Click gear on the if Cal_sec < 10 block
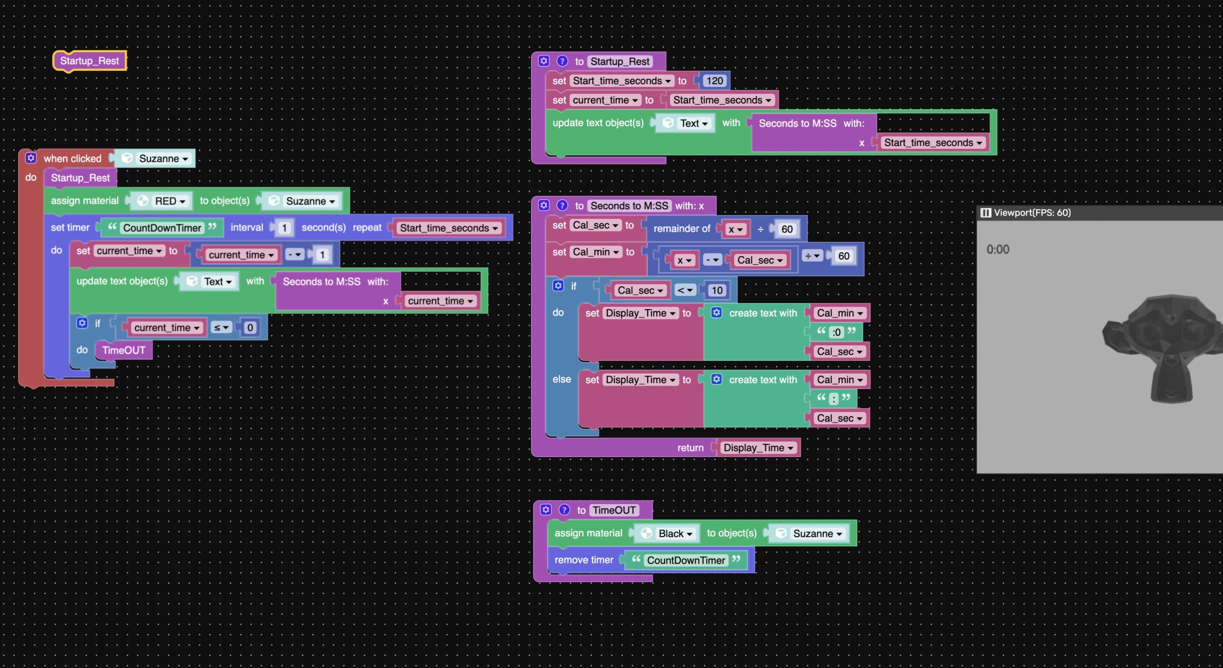Viewport: 1223px width, 668px height. [558, 286]
